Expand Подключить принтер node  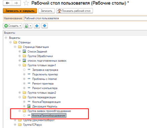[x=24, y=74]
